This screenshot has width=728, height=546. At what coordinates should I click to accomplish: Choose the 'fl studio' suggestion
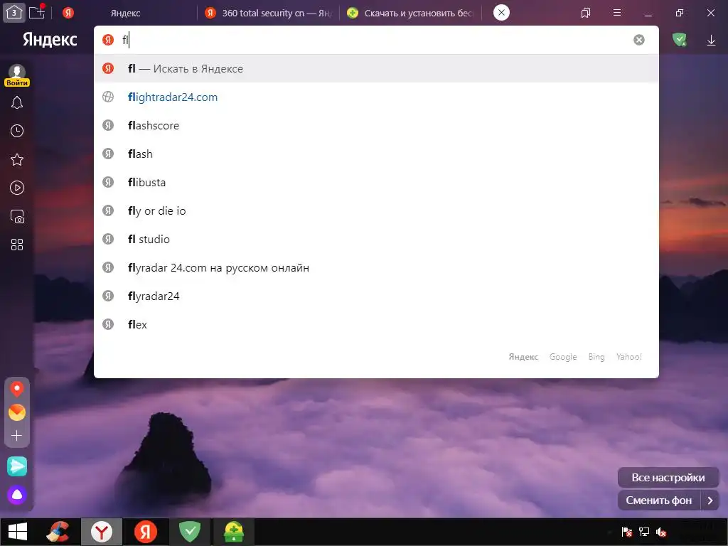(x=376, y=239)
